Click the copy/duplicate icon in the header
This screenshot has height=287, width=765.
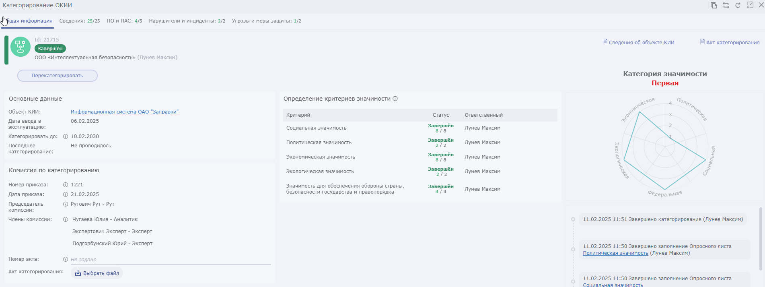[714, 5]
